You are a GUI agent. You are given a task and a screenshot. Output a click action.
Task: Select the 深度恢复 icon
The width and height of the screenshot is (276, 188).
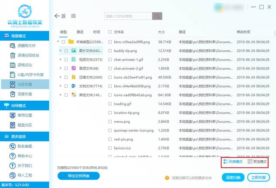(13, 94)
